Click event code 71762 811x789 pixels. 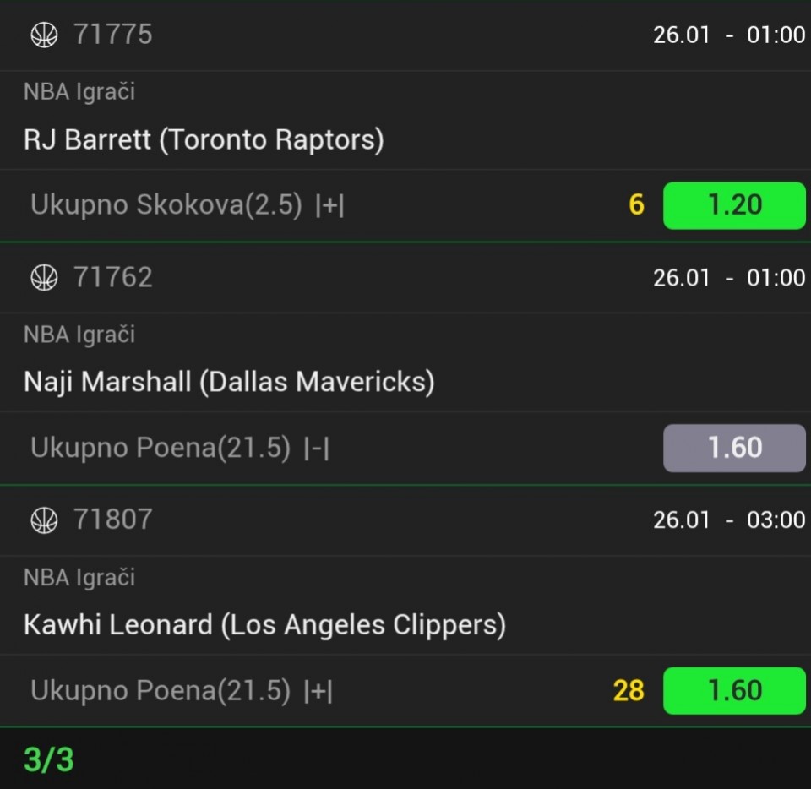click(113, 277)
